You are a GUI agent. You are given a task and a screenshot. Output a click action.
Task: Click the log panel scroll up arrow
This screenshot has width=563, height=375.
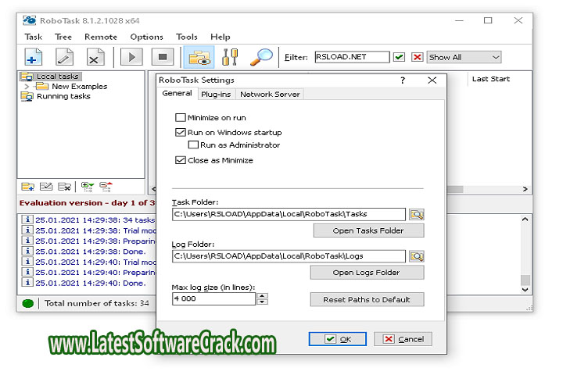click(525, 220)
